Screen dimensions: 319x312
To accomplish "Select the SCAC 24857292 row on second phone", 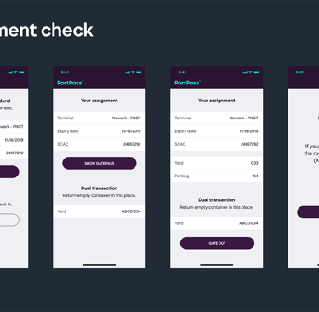I will (100, 144).
